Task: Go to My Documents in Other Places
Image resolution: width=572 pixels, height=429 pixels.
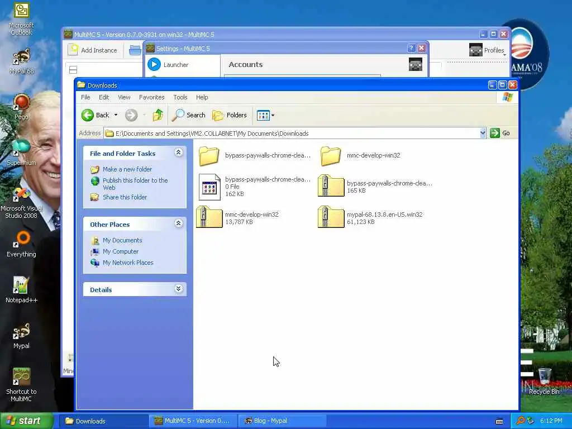Action: tap(122, 240)
